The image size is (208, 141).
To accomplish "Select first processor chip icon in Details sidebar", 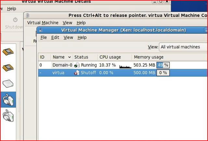I will click(8, 52).
